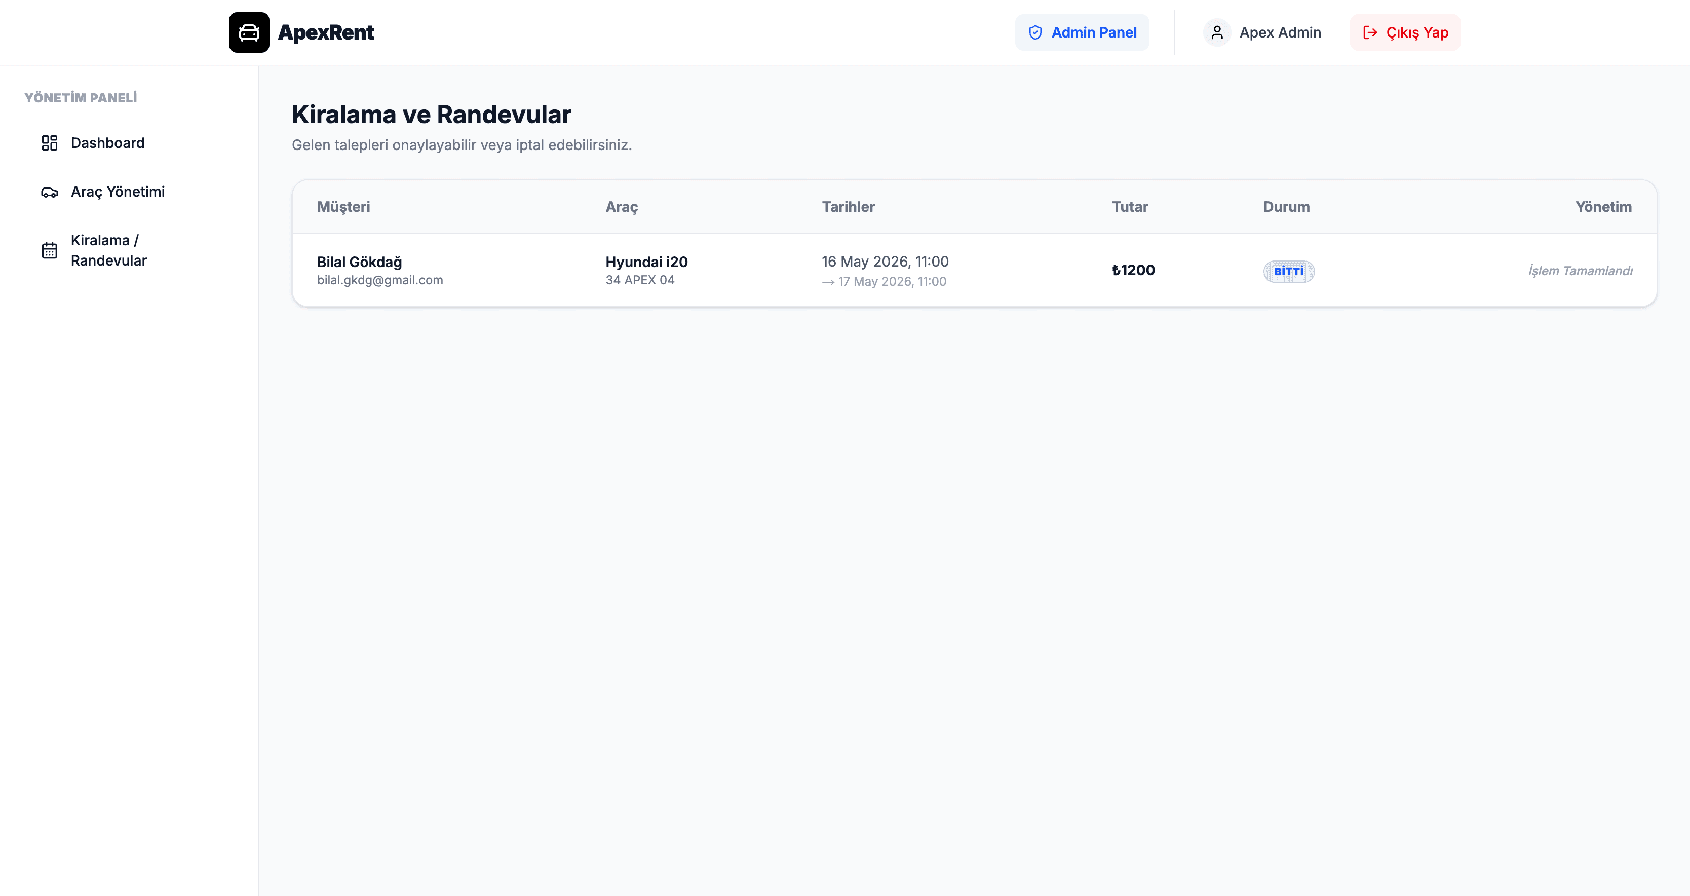The width and height of the screenshot is (1690, 896).
Task: Click the shield icon in Admin Panel
Action: click(1035, 33)
